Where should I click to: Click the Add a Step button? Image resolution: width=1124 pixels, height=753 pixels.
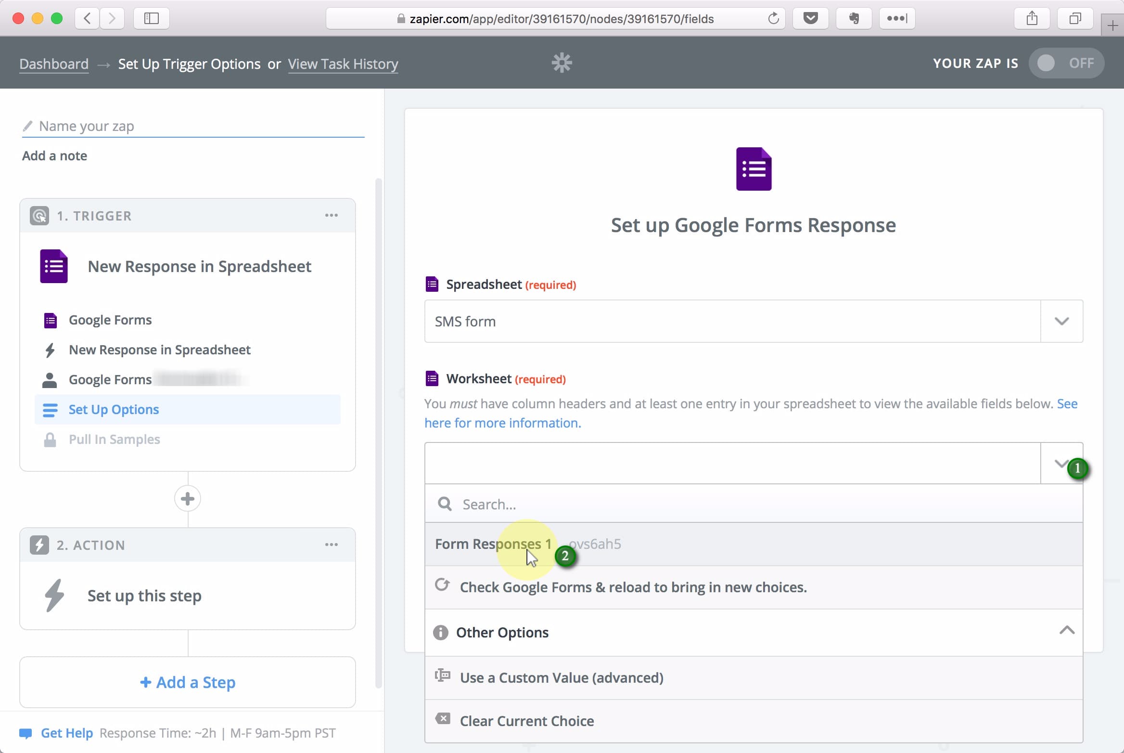pyautogui.click(x=188, y=682)
